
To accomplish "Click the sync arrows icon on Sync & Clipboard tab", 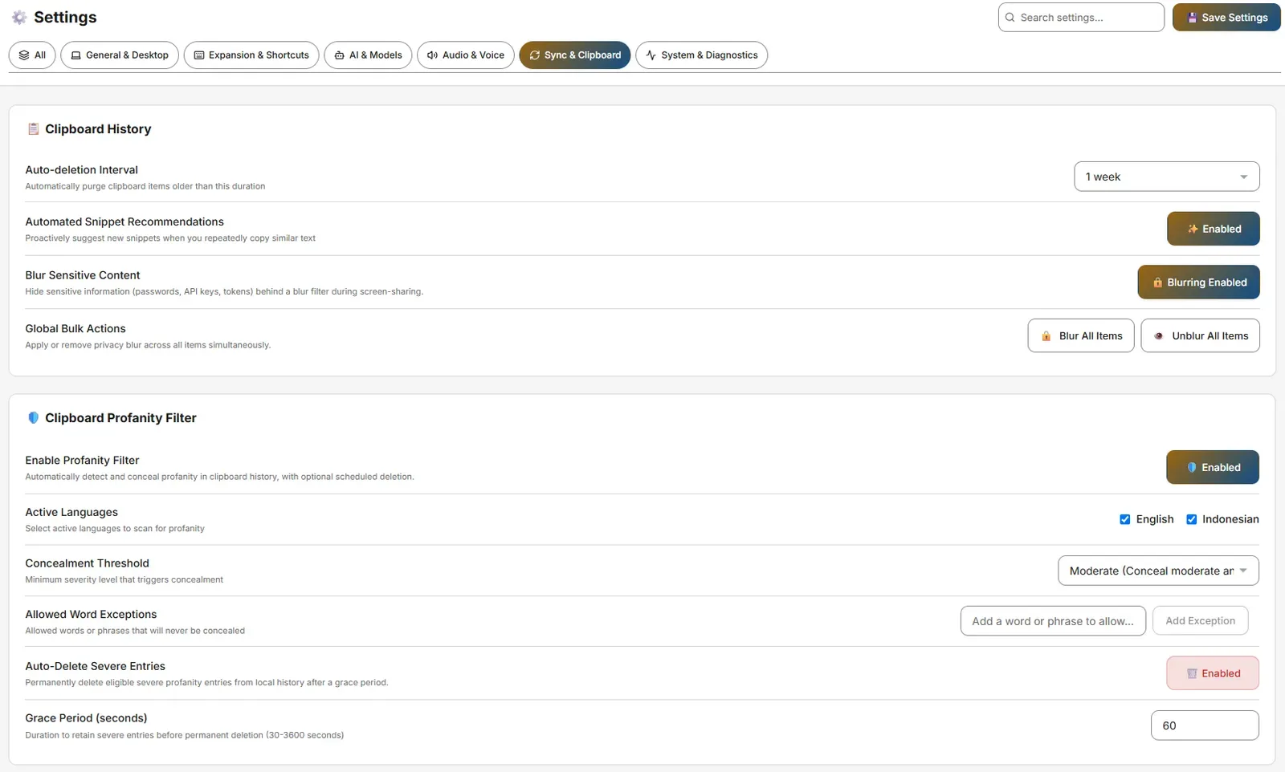I will tap(535, 55).
